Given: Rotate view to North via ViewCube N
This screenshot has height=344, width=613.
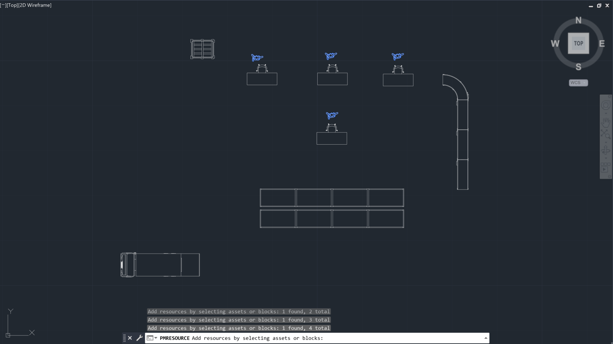Looking at the screenshot, I should click(578, 20).
